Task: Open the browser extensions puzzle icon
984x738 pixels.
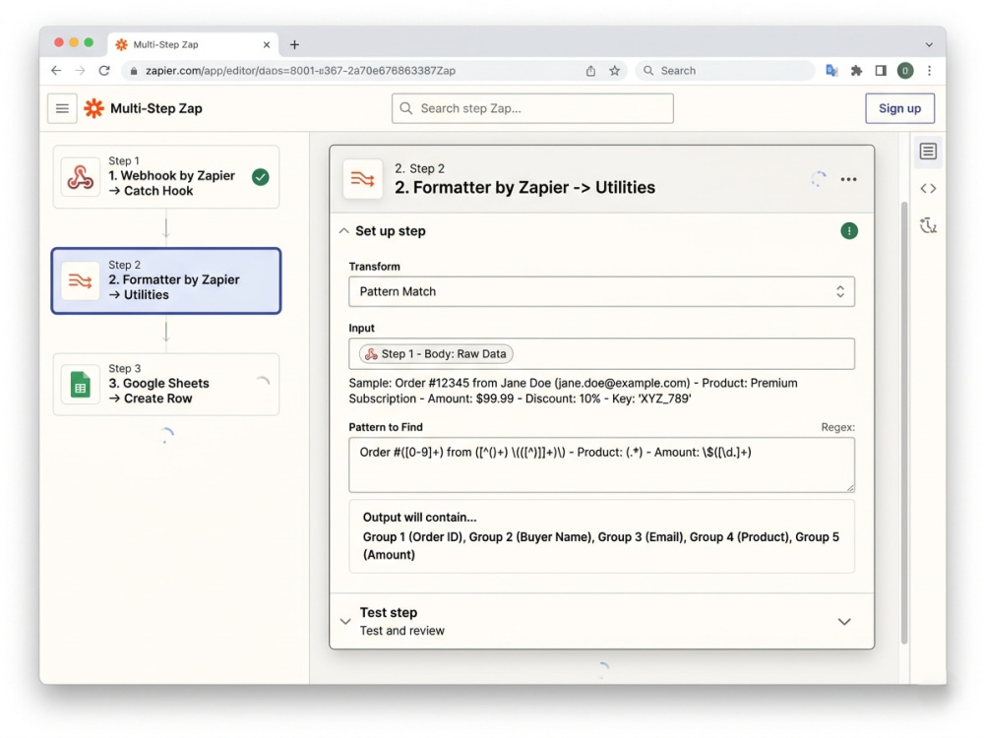Action: pyautogui.click(x=856, y=71)
